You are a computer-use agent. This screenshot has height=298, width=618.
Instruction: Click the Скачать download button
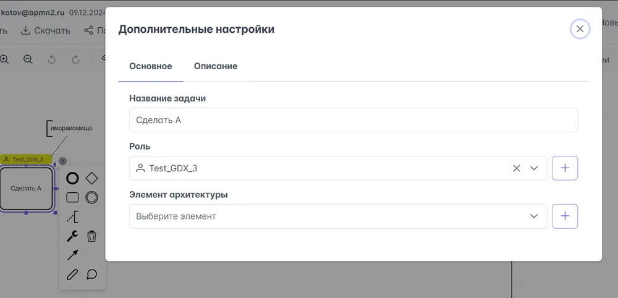click(45, 30)
